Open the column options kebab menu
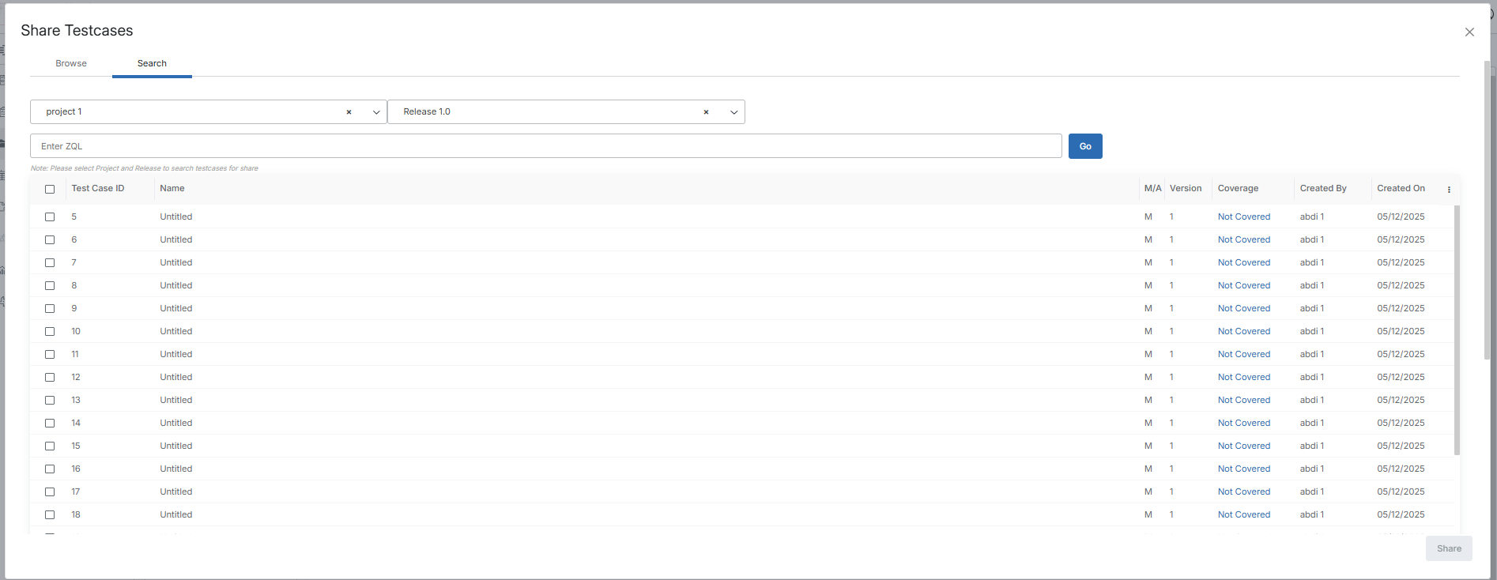Image resolution: width=1497 pixels, height=580 pixels. (1449, 190)
